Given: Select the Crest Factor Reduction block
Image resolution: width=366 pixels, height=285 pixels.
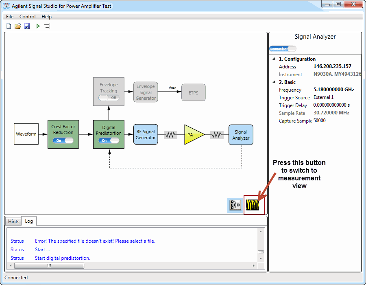Looking at the screenshot, I should pyautogui.click(x=63, y=134).
